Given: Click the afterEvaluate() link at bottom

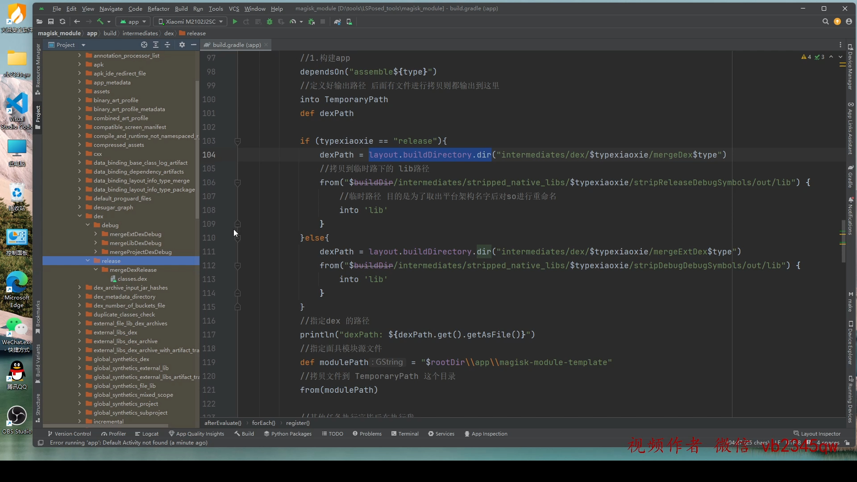Looking at the screenshot, I should point(222,423).
